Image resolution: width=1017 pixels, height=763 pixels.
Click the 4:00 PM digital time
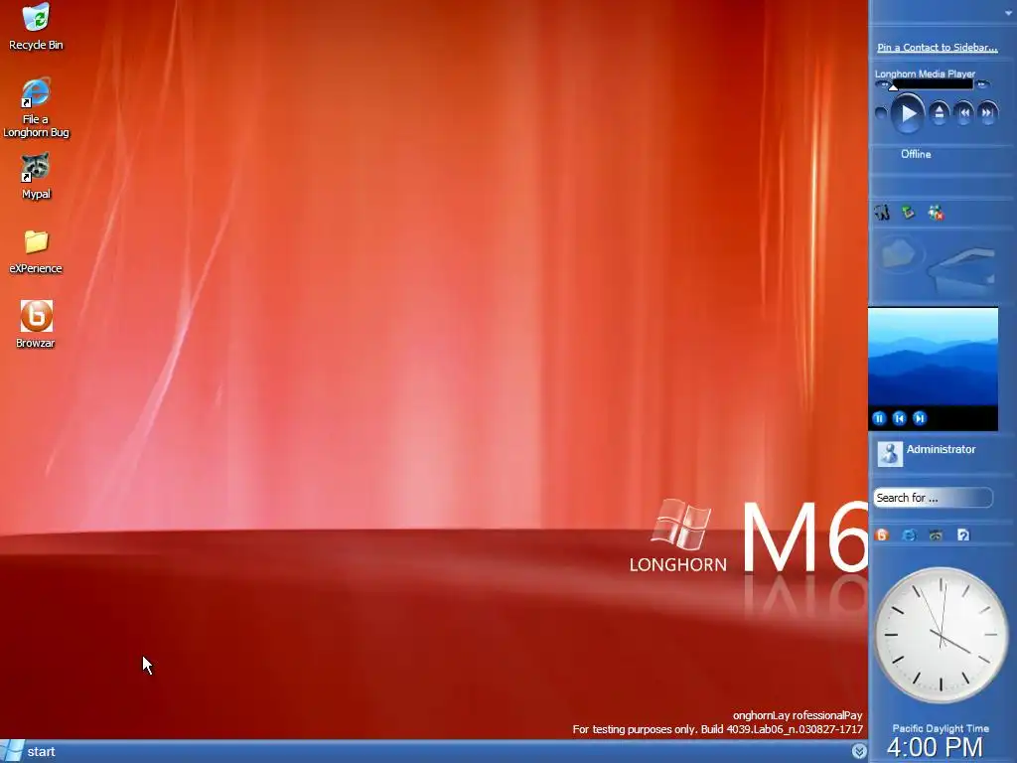pyautogui.click(x=935, y=747)
